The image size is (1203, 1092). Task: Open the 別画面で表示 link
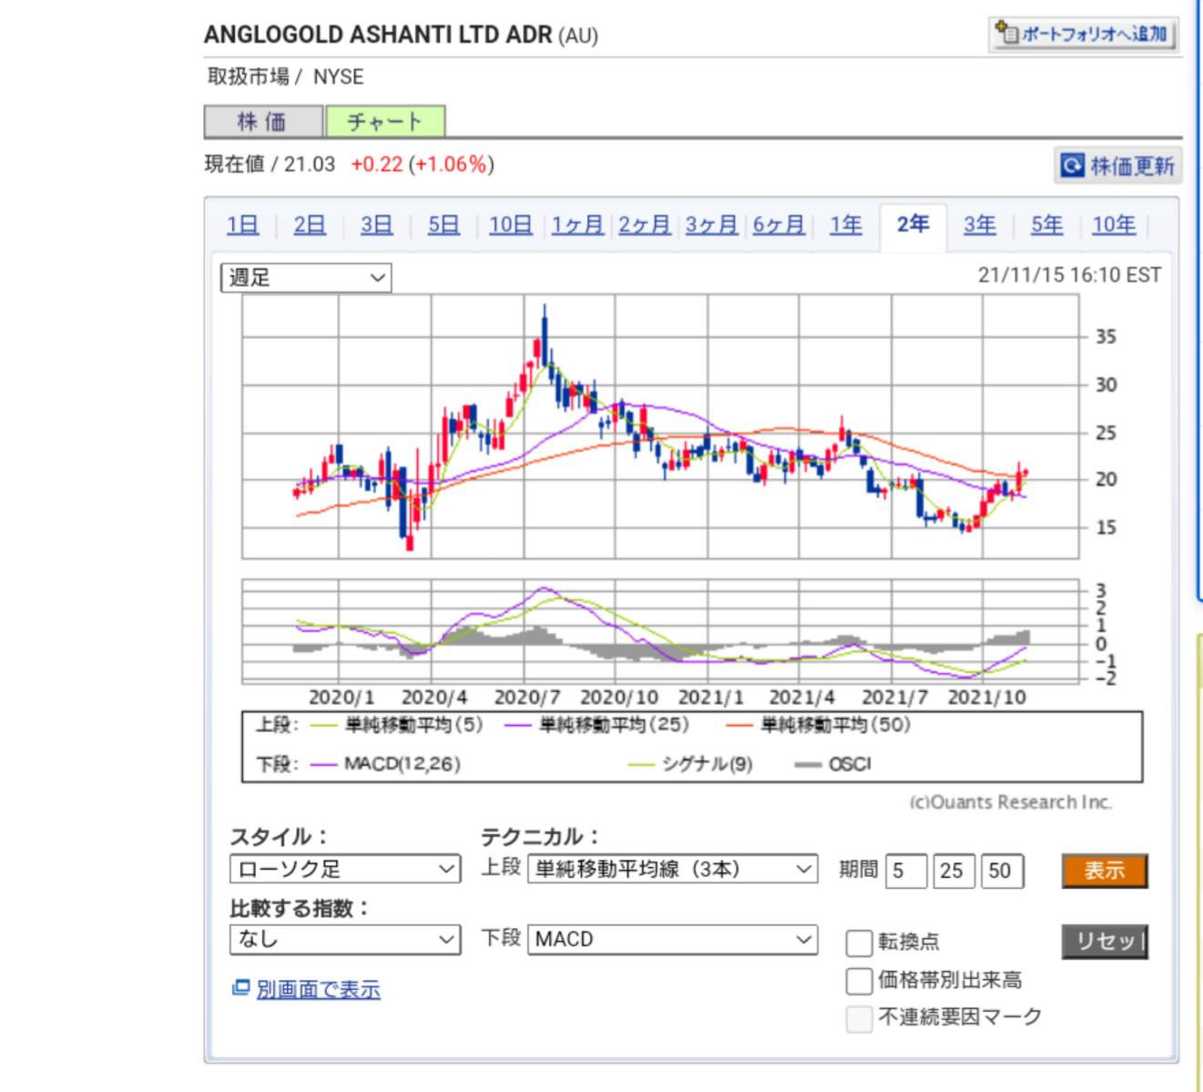tap(318, 990)
